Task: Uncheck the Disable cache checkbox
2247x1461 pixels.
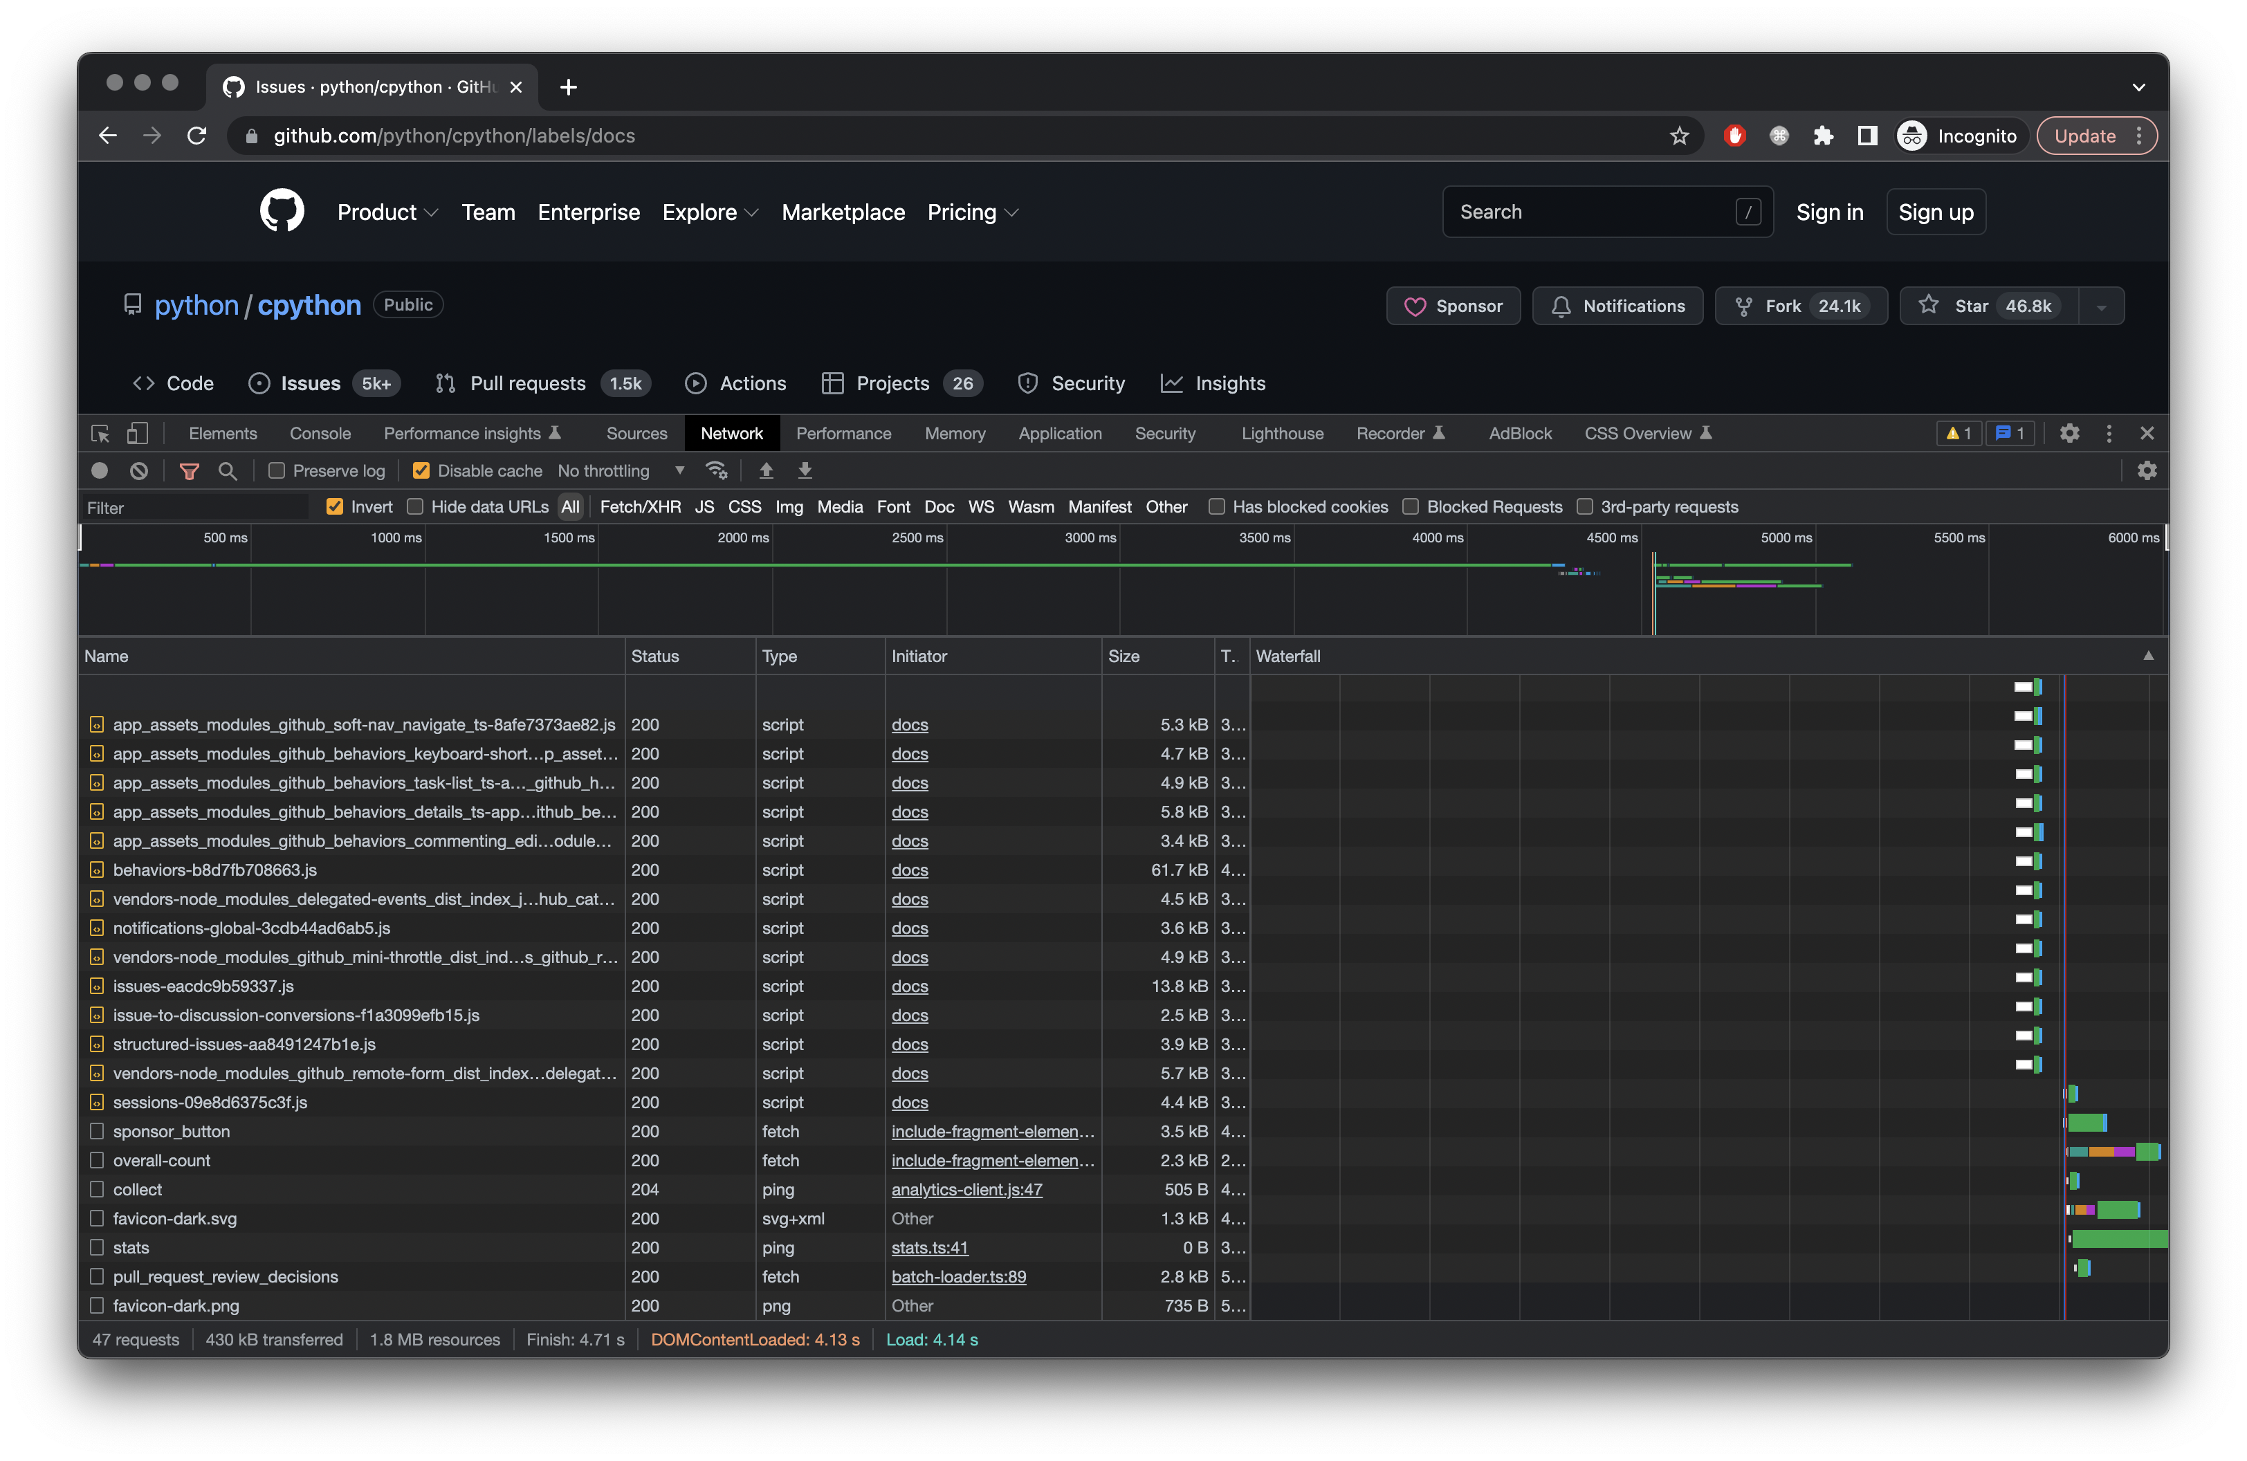Action: click(x=421, y=470)
